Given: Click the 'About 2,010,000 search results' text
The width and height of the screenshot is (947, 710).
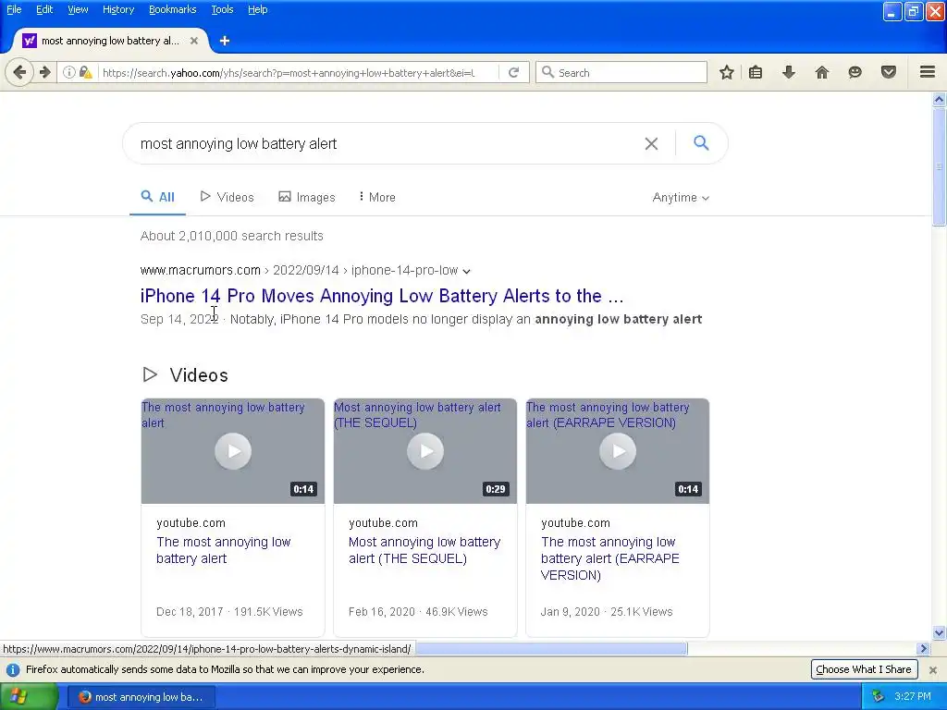Looking at the screenshot, I should click(x=232, y=236).
